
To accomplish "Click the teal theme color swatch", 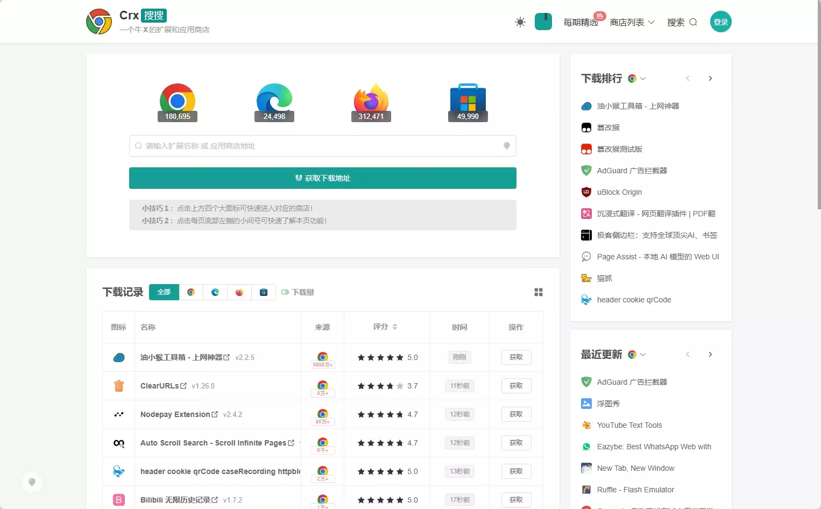I will [x=543, y=22].
